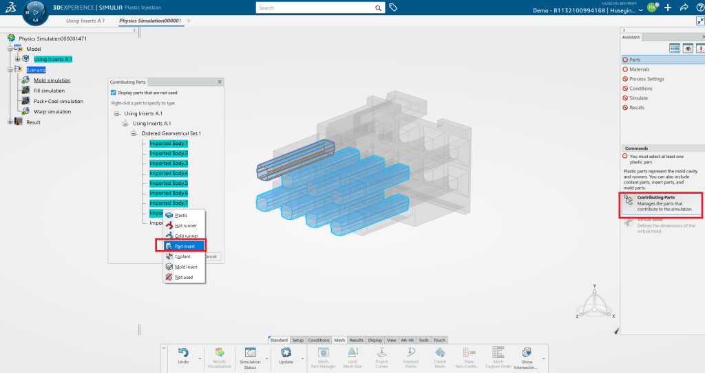
Task: Click the share arrow icon in the top bar
Action: [684, 8]
